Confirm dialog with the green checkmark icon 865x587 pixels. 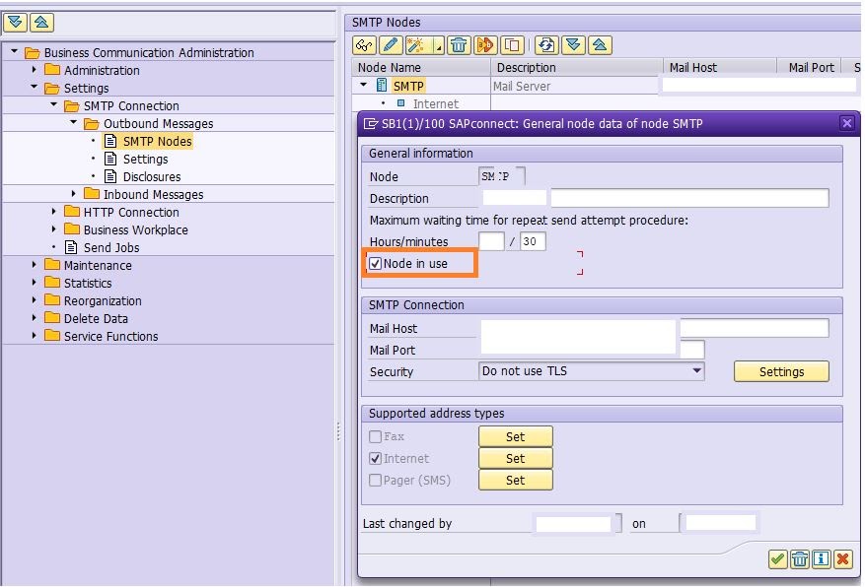point(777,559)
